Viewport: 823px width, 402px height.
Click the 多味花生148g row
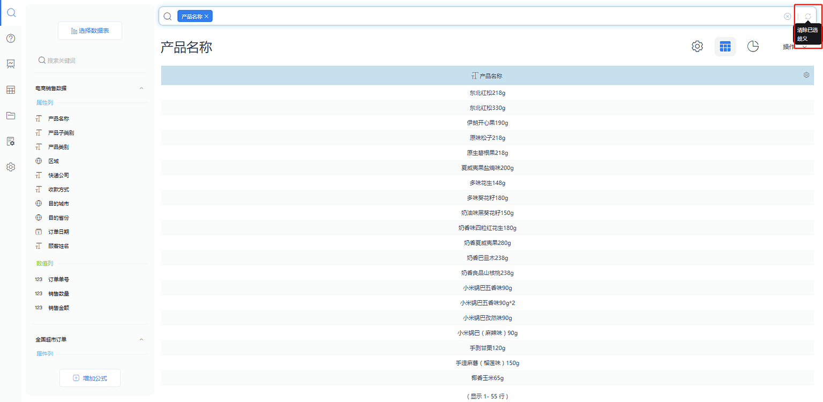(488, 183)
